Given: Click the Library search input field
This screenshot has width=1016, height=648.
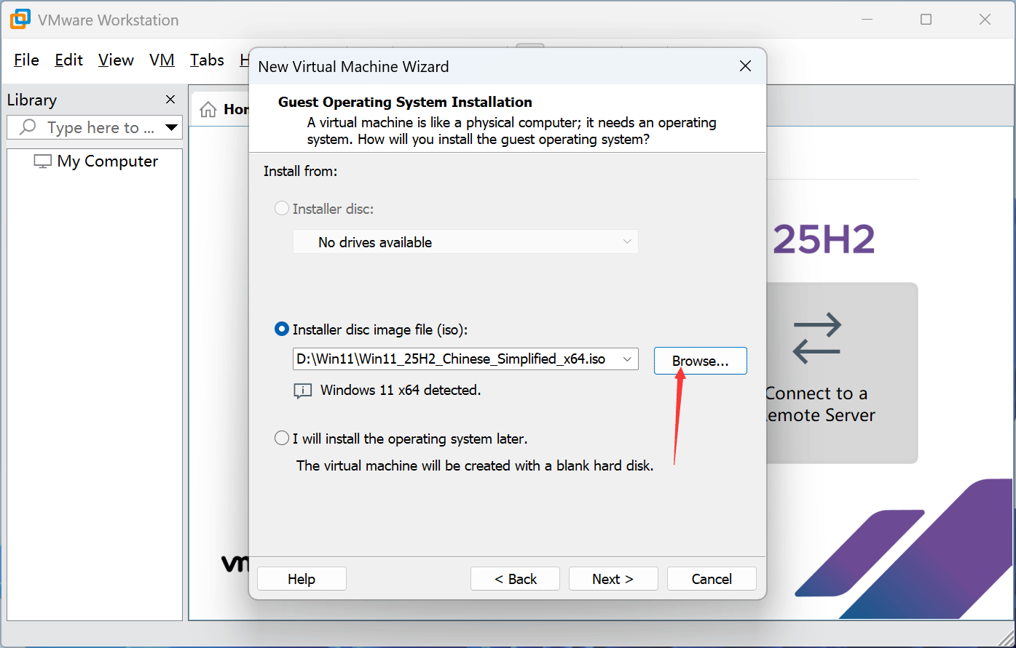Looking at the screenshot, I should tap(100, 127).
